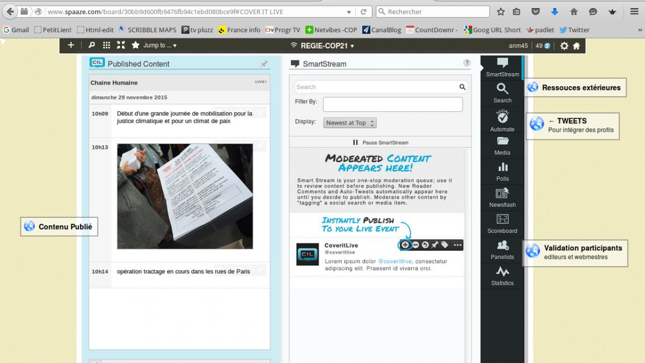
Task: Click the Ressouces extérieures label
Action: (x=580, y=88)
